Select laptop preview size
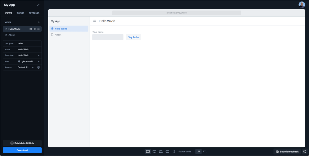The image size is (309, 156). (x=161, y=151)
